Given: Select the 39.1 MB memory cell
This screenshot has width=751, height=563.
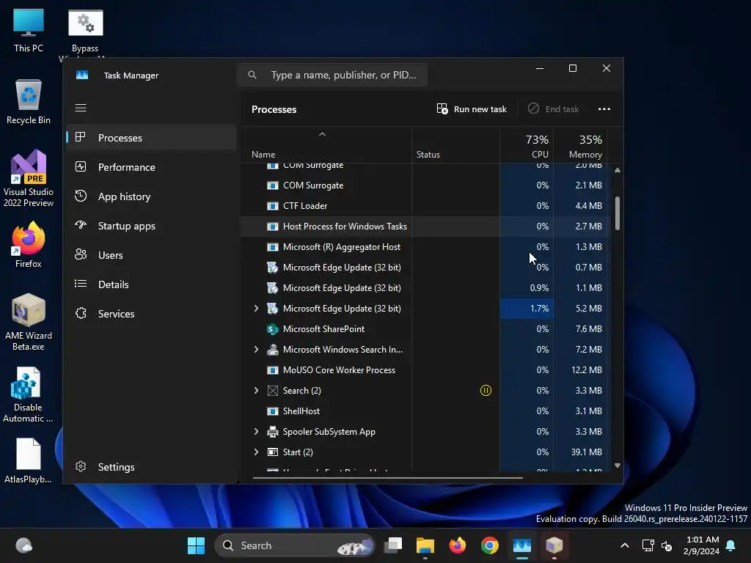Looking at the screenshot, I should [x=581, y=452].
